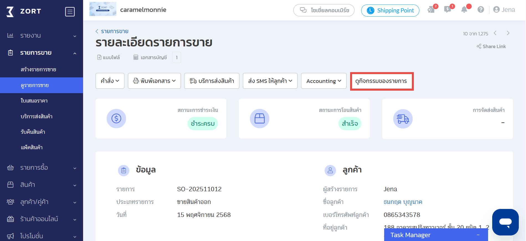
Task: Expand the รายงาน sidebar section
Action: click(x=42, y=36)
